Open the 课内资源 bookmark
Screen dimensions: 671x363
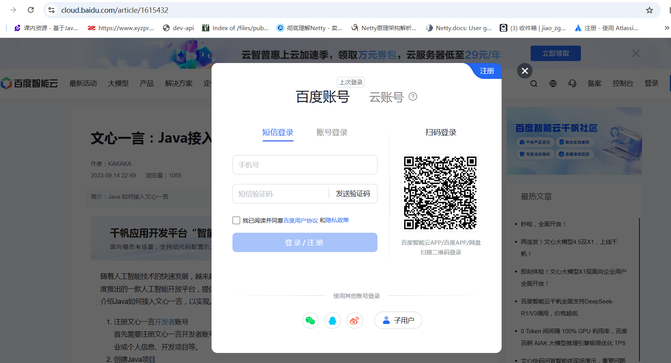(x=46, y=28)
